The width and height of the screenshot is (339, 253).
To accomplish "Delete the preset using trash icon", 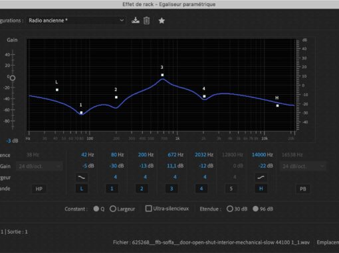I will coord(146,21).
